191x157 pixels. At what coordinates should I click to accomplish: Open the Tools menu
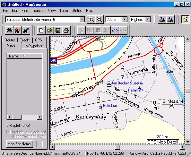pyautogui.click(x=64, y=11)
